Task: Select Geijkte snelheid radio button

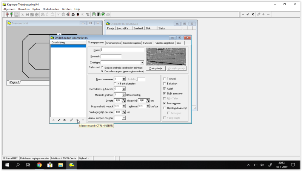Action: [x=102, y=67]
